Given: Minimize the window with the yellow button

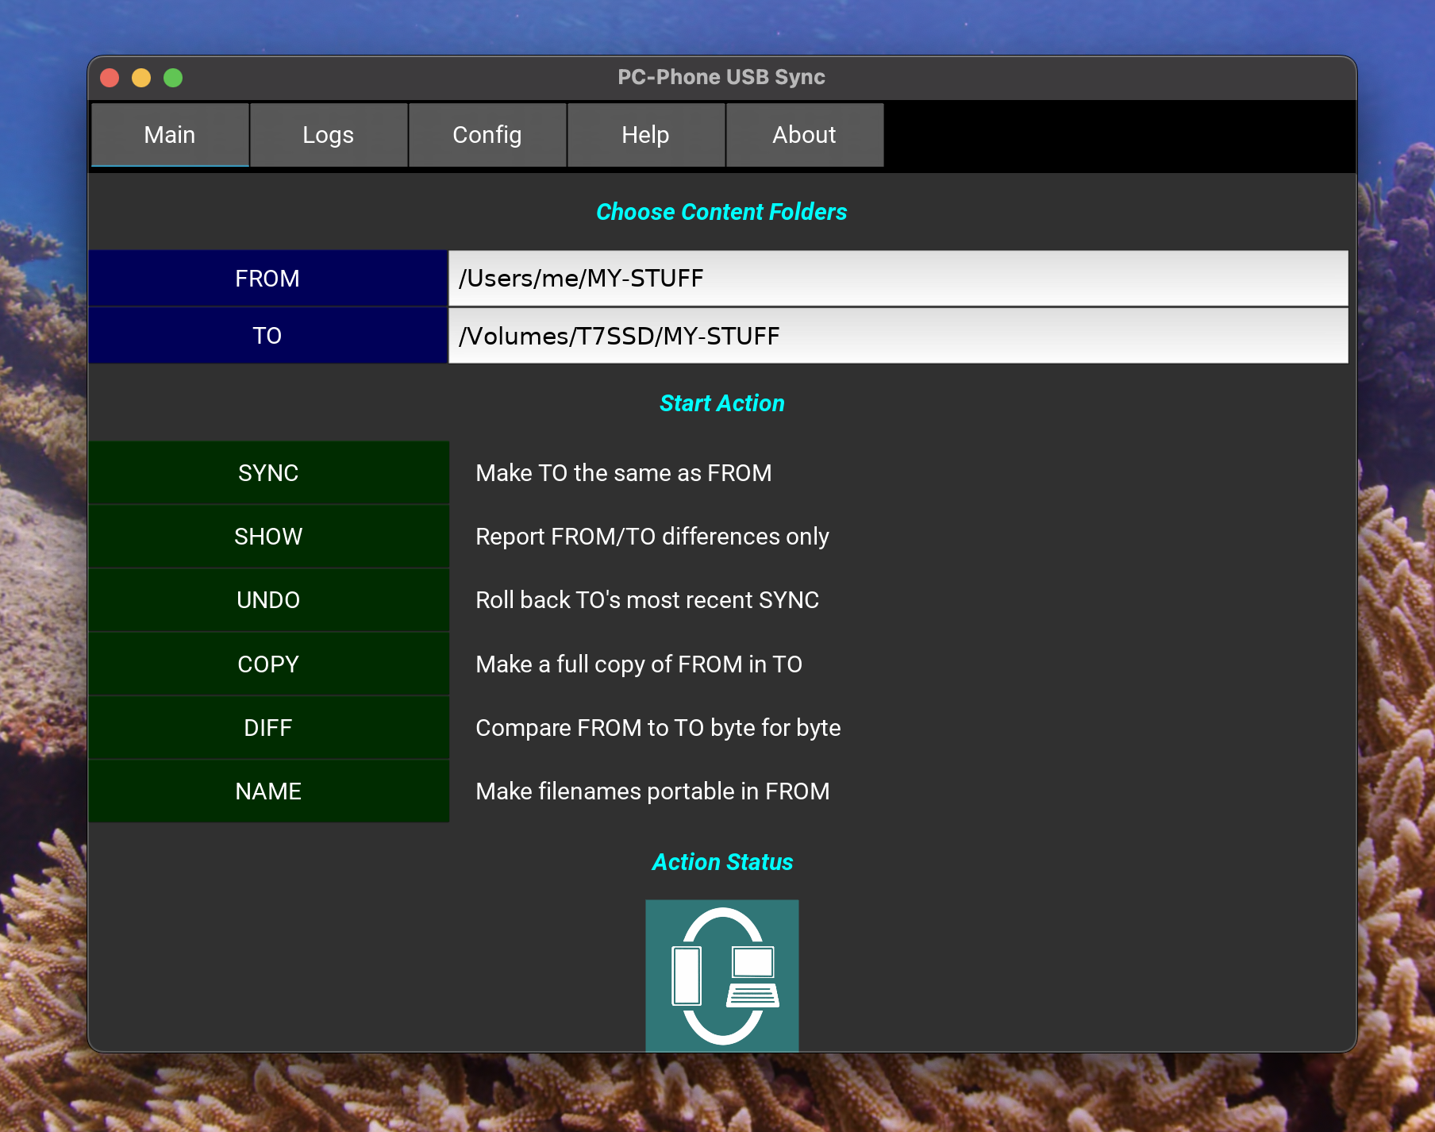Looking at the screenshot, I should point(141,78).
